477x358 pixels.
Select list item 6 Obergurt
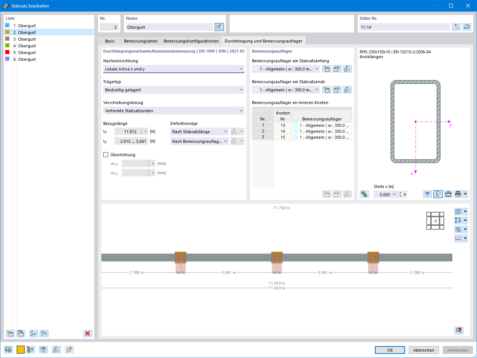(x=49, y=59)
